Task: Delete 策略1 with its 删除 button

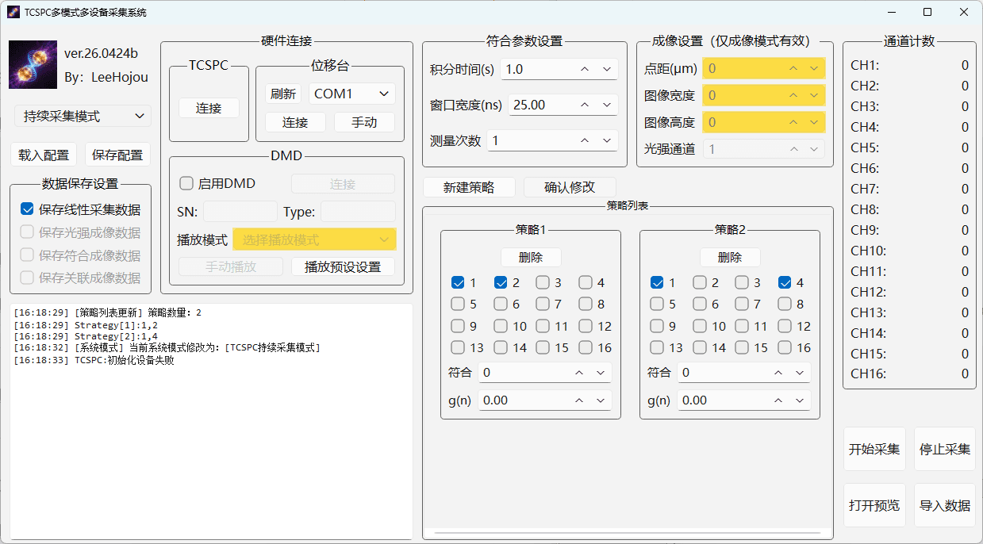Action: point(531,257)
